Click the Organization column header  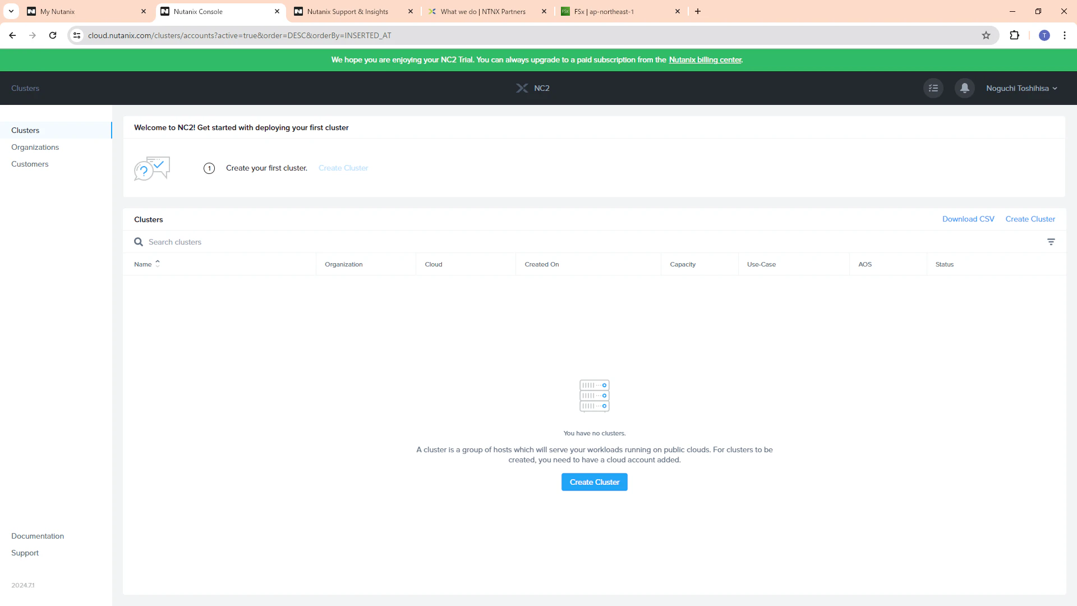coord(344,264)
